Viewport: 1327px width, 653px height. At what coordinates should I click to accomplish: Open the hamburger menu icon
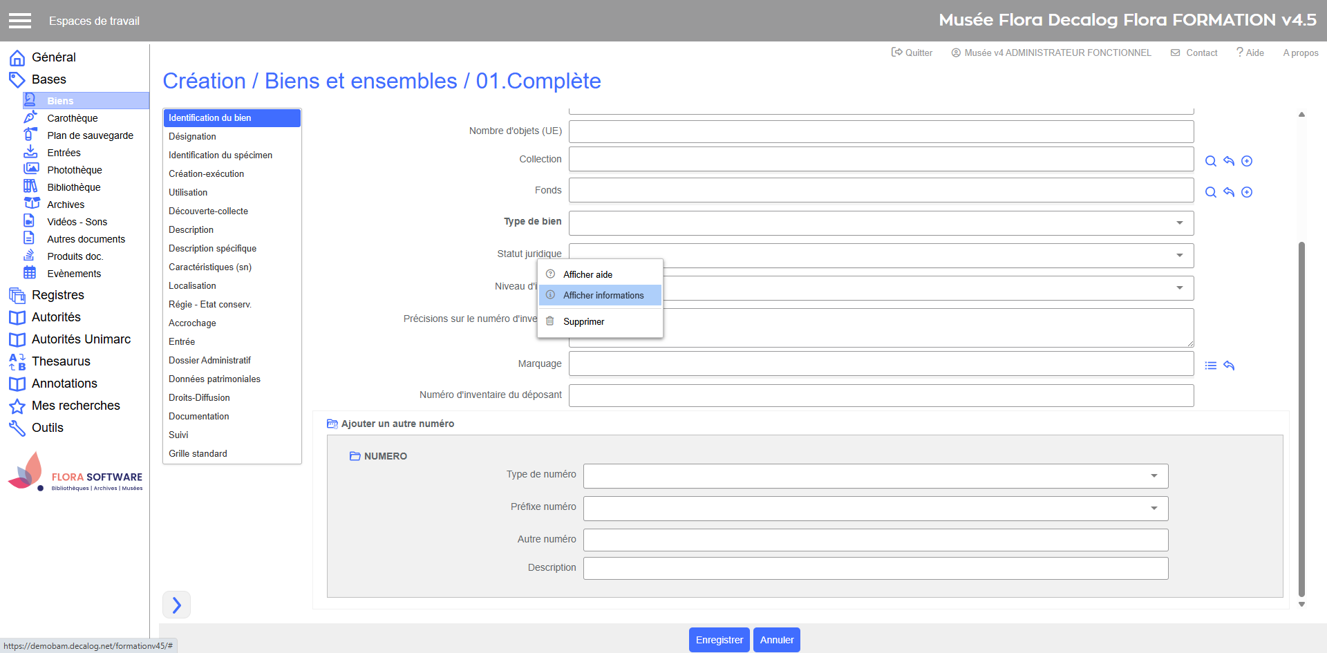(x=20, y=21)
